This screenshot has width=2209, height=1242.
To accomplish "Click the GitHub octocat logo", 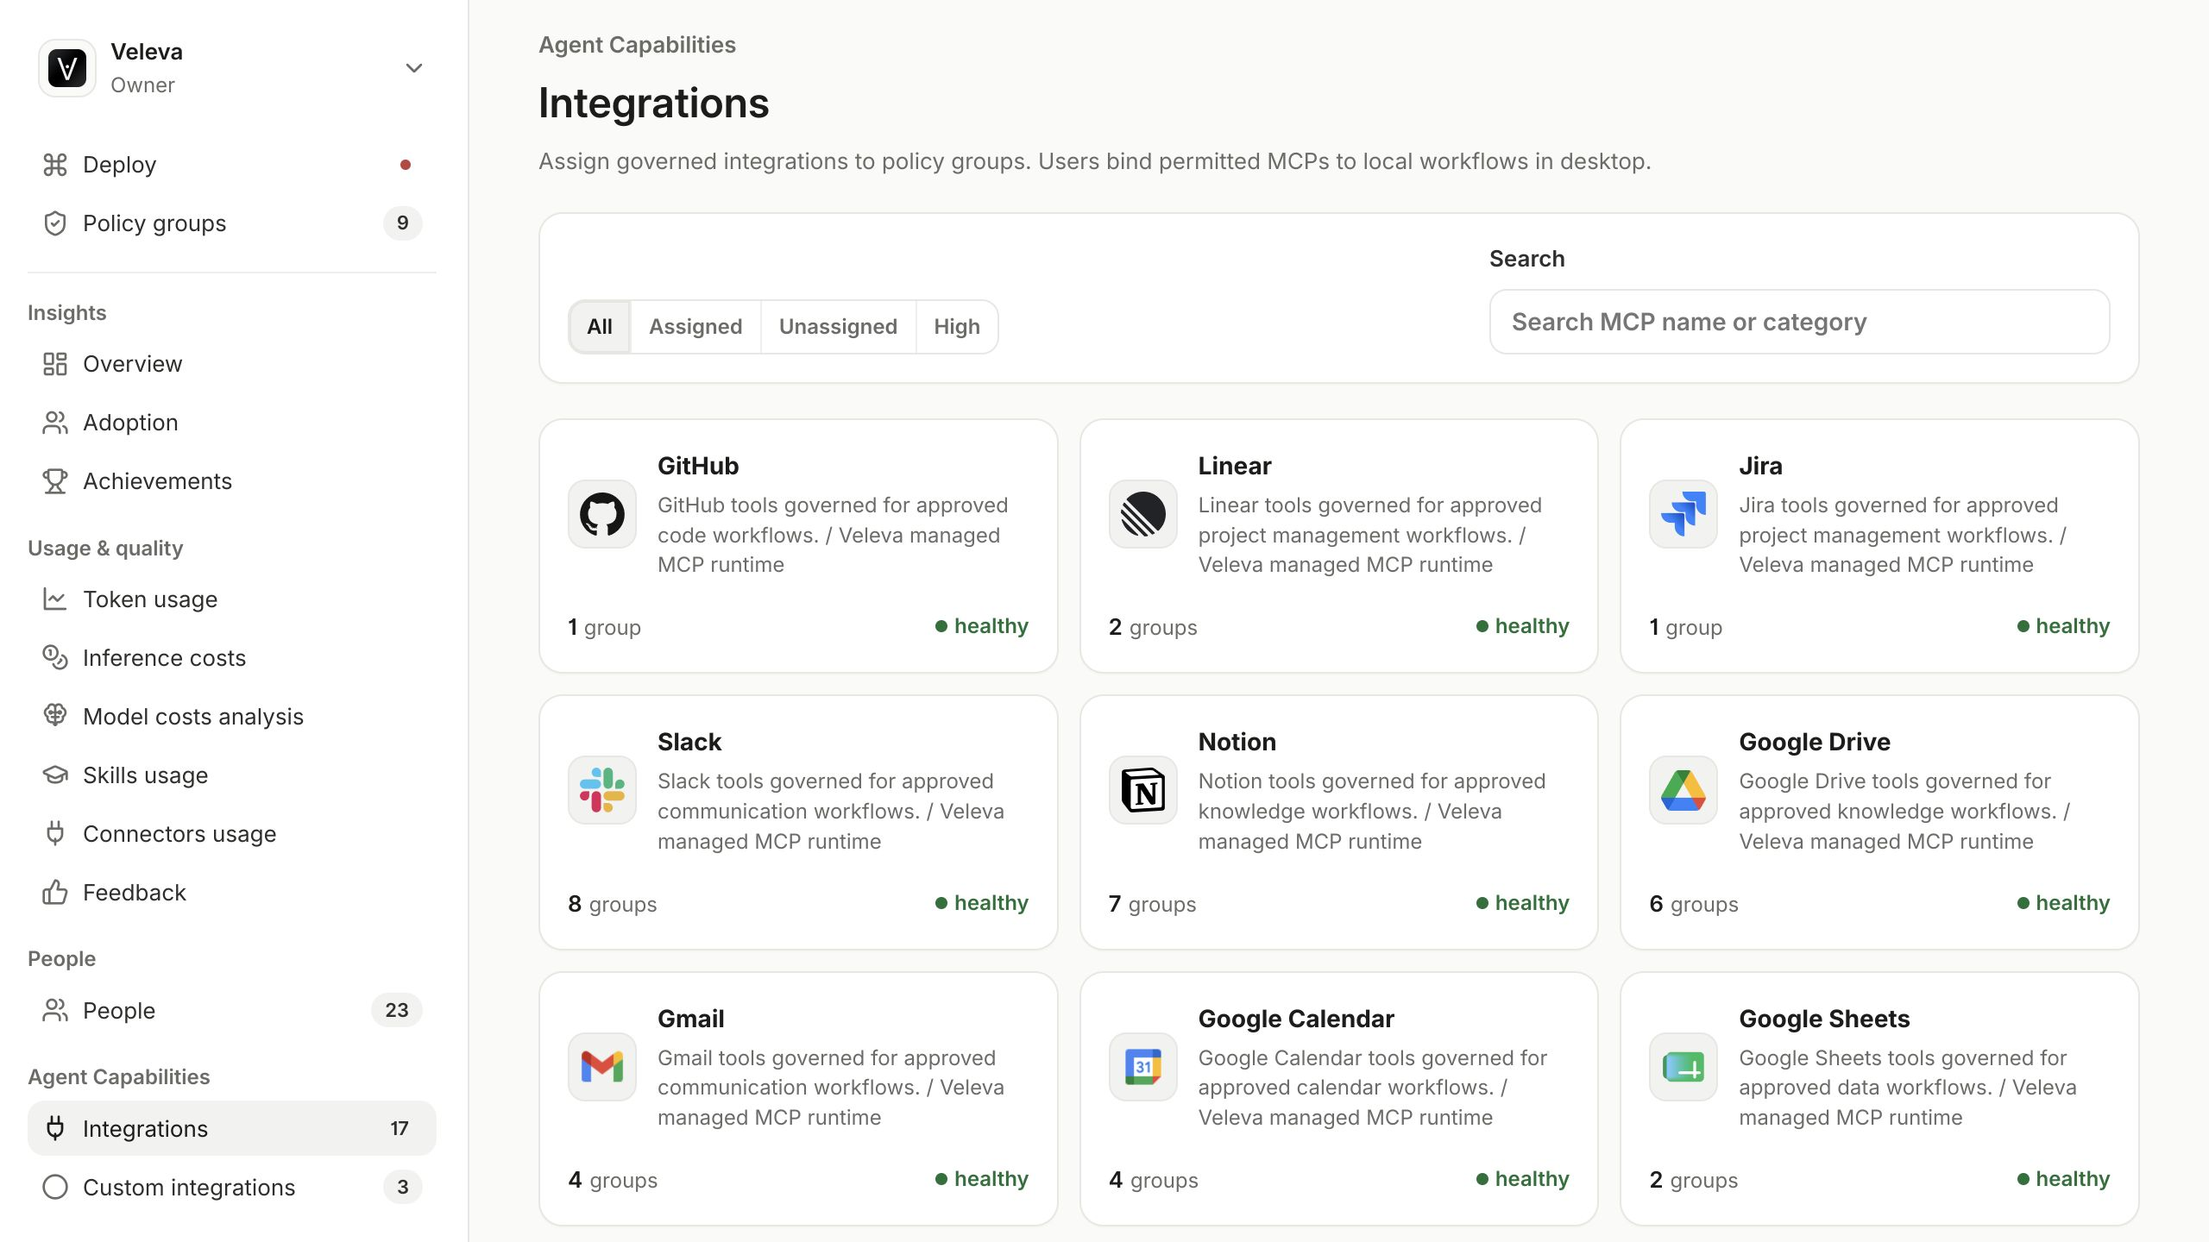I will (602, 515).
